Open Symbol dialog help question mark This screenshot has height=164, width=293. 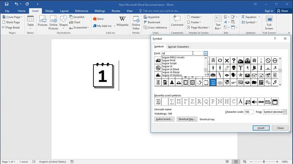(x=275, y=38)
